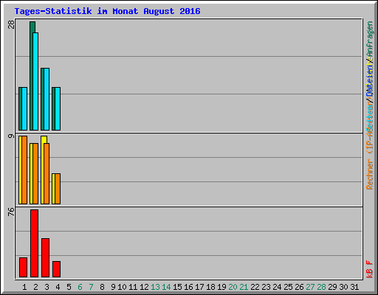Click the green weekend day 13 label
The height and width of the screenshot is (295, 378).
(x=155, y=287)
